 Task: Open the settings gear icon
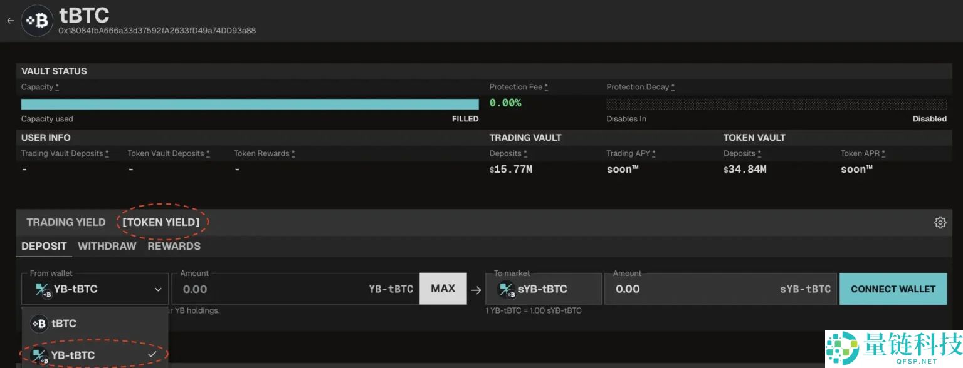pos(940,222)
